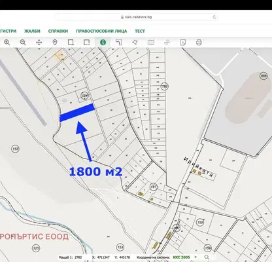Choose the location pin marker tool

click(55, 43)
